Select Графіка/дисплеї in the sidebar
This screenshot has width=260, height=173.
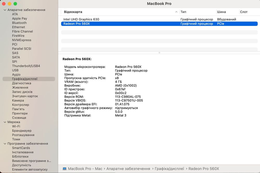pyautogui.click(x=29, y=79)
